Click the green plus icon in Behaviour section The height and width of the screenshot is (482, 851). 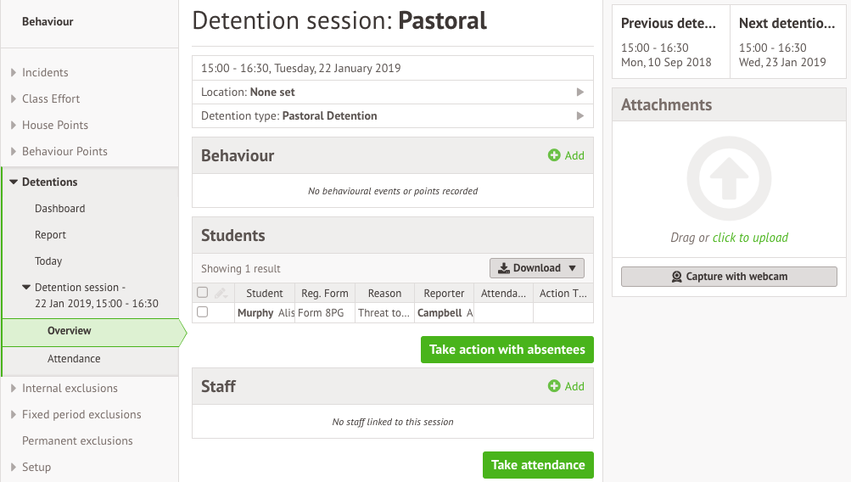click(553, 155)
